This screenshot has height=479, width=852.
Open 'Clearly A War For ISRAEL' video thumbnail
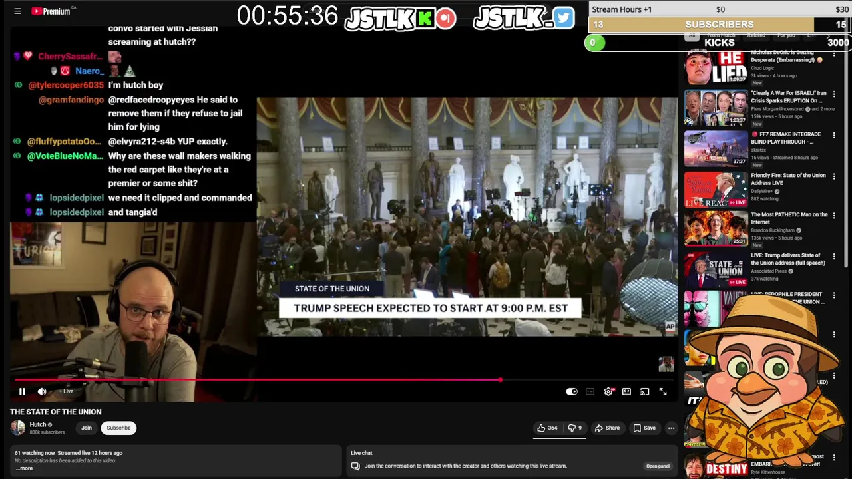click(716, 108)
